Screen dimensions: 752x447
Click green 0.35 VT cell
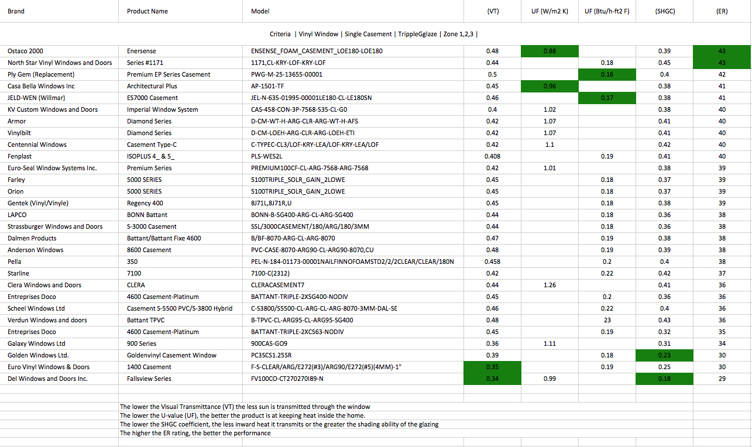(x=492, y=367)
